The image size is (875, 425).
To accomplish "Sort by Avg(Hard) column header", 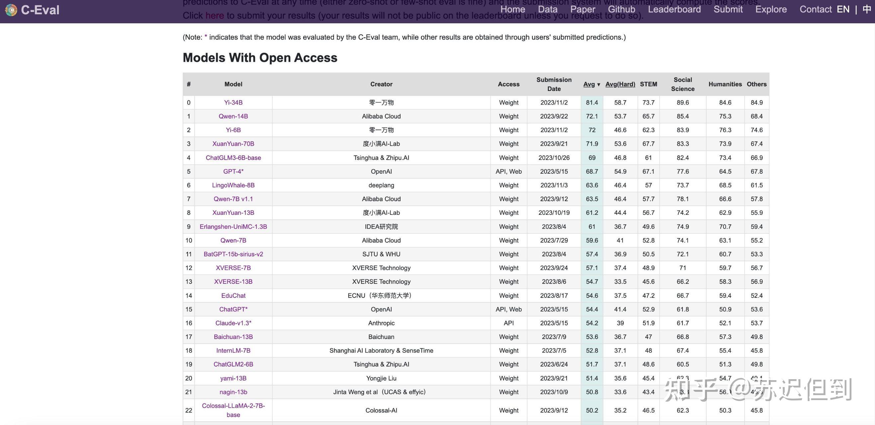I will click(620, 84).
